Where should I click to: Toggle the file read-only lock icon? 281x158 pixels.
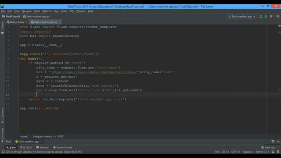[x=273, y=152]
